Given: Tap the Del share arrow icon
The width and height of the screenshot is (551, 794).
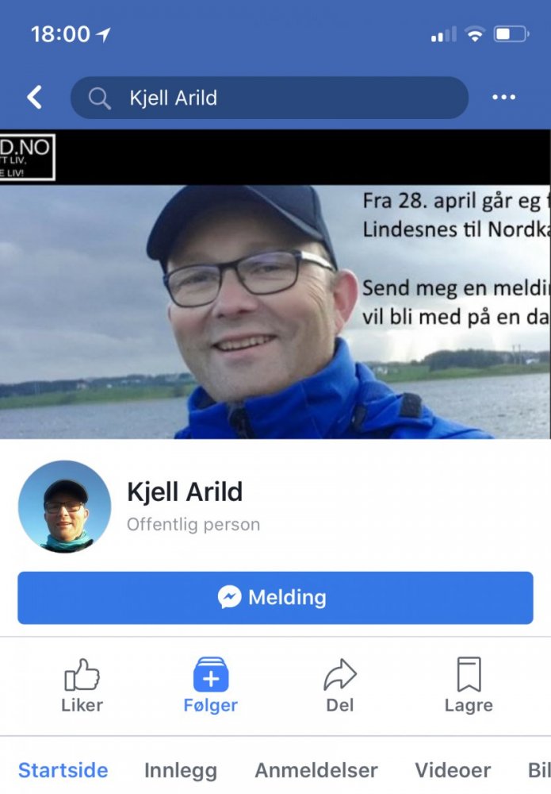Looking at the screenshot, I should point(339,674).
